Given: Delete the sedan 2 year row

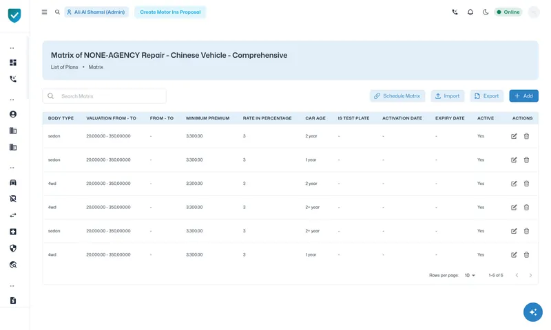Looking at the screenshot, I should (526, 136).
